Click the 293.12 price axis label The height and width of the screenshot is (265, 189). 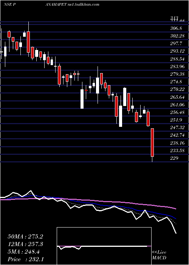177,51
